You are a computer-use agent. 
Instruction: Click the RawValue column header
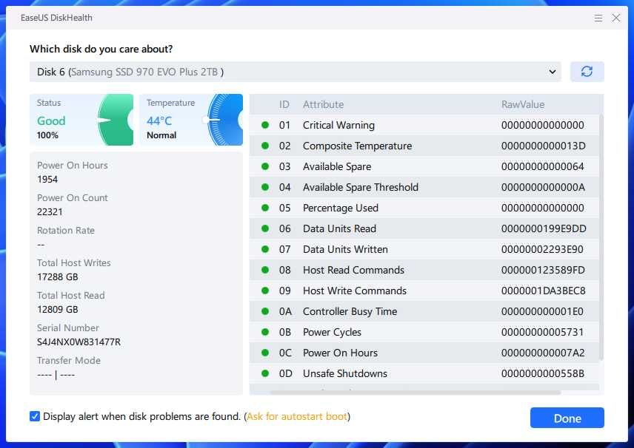(522, 104)
